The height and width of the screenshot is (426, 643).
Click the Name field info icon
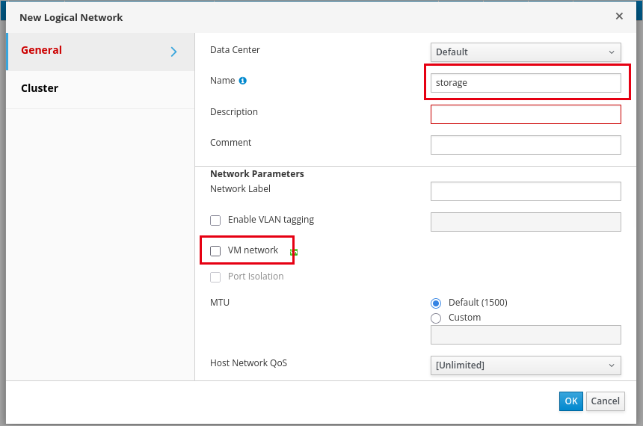pos(243,81)
